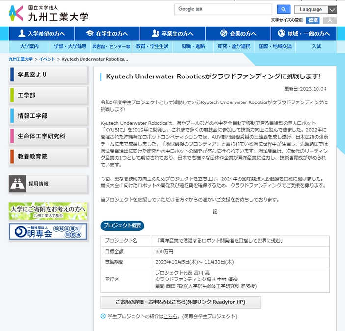The height and width of the screenshot is (331, 345).
Task: Open 採用情報 sidebar button
Action: [49, 184]
